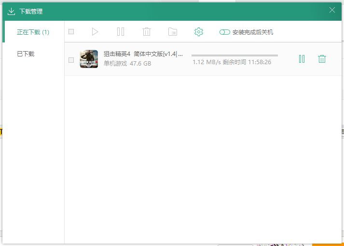Viewport: 344px width, 246px height.
Task: Close the 下载管理 window
Action: coord(332,10)
